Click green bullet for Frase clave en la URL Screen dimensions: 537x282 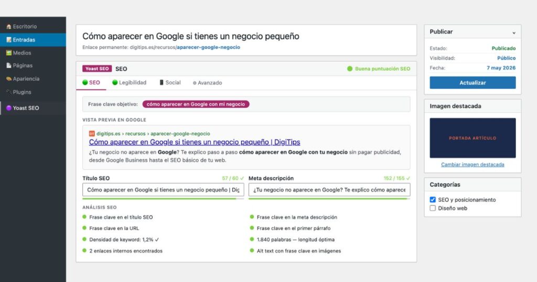tap(84, 228)
